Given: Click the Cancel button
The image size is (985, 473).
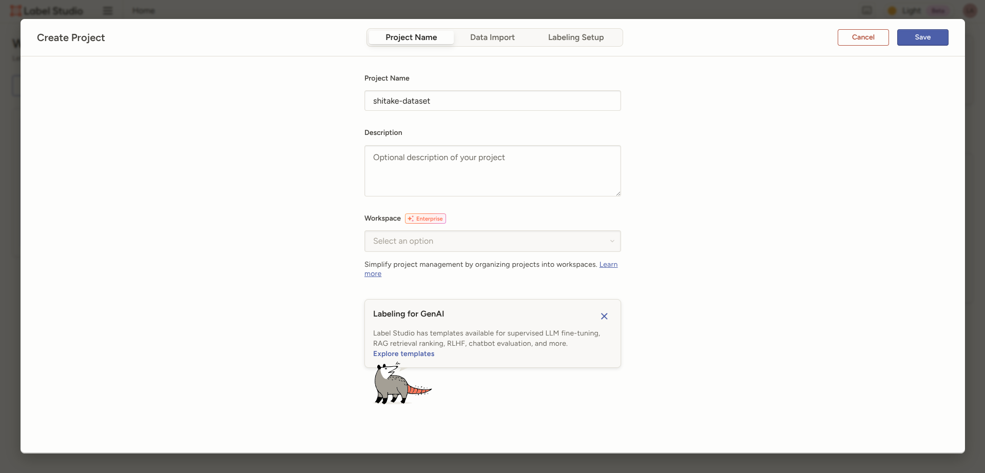Looking at the screenshot, I should [863, 37].
